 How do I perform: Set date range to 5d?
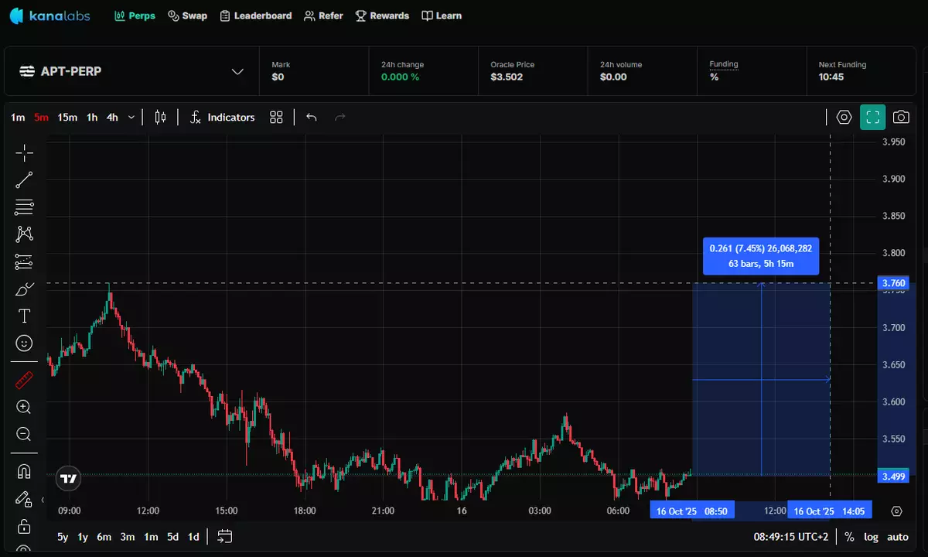tap(172, 537)
